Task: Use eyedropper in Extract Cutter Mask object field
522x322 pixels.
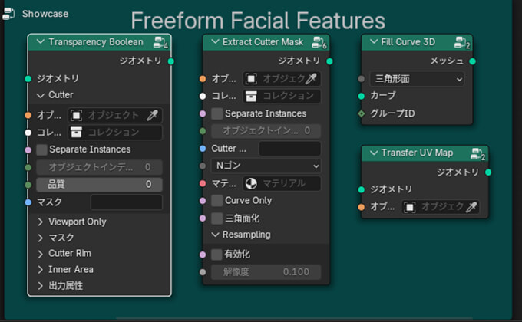Action: point(311,78)
